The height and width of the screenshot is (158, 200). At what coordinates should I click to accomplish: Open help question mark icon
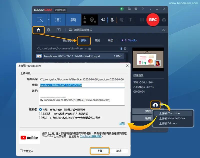pyautogui.click(x=142, y=9)
